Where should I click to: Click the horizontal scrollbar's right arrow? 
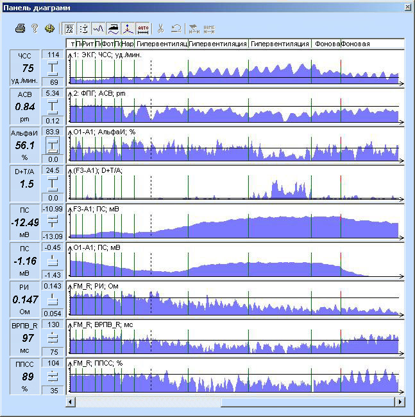tap(400, 402)
